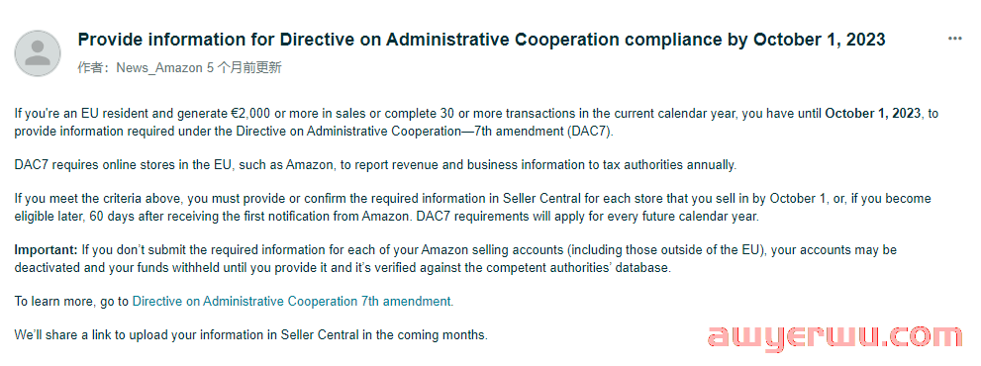Click the '(DAC7)' text ending first paragraph
This screenshot has height=366, width=981.
pyautogui.click(x=587, y=132)
